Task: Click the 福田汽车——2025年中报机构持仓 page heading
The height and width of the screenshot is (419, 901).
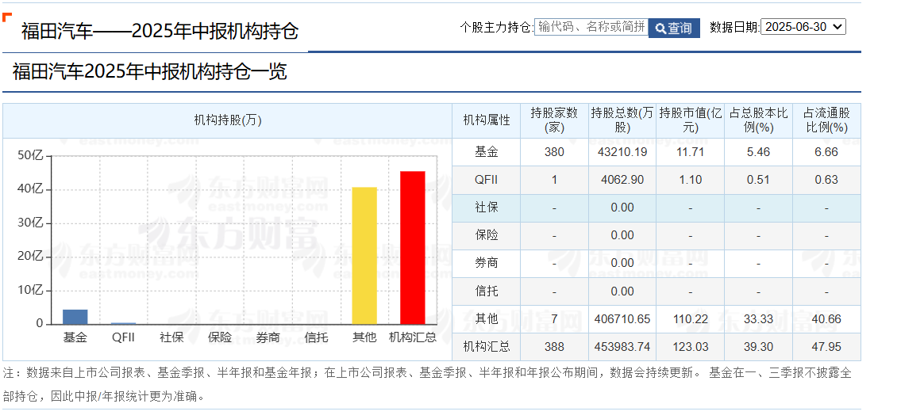Action: point(160,31)
